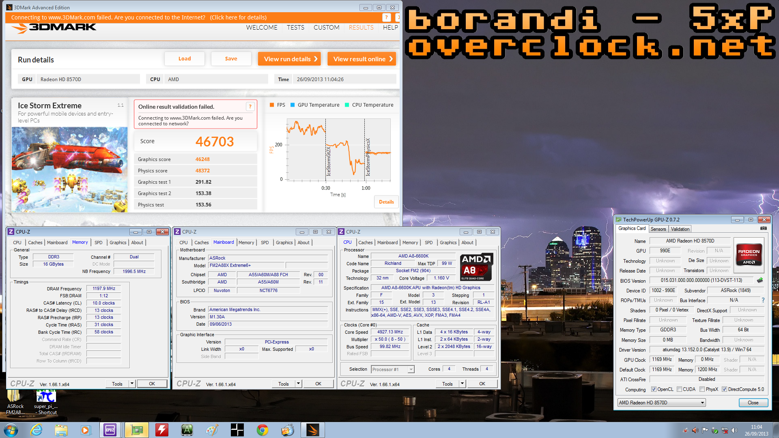Image resolution: width=779 pixels, height=438 pixels.
Task: Click View run details button
Action: coord(289,59)
